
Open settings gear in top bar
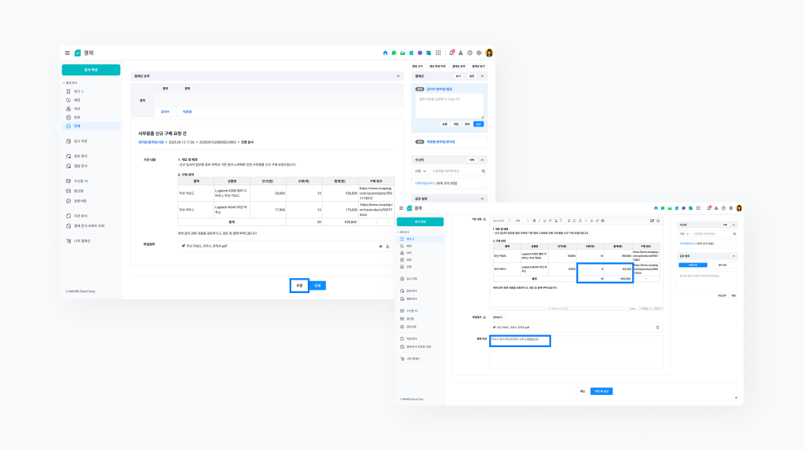click(479, 53)
